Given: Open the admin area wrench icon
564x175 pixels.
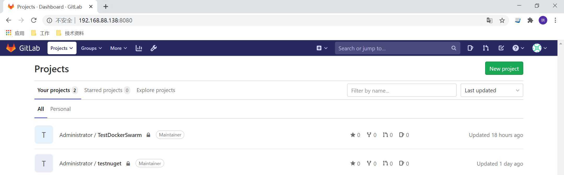Looking at the screenshot, I should (x=154, y=48).
